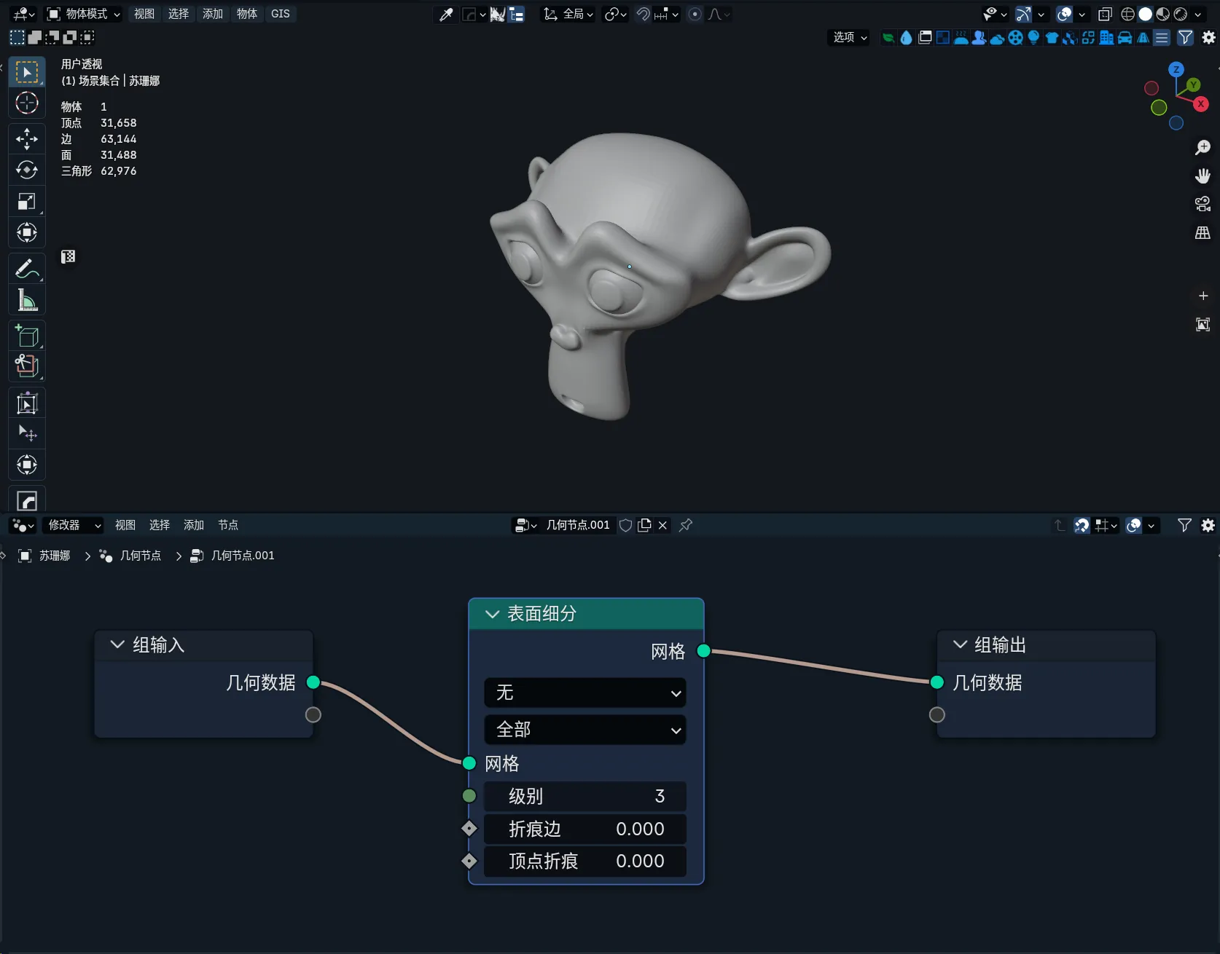Switch to material preview shading

pos(1163,14)
